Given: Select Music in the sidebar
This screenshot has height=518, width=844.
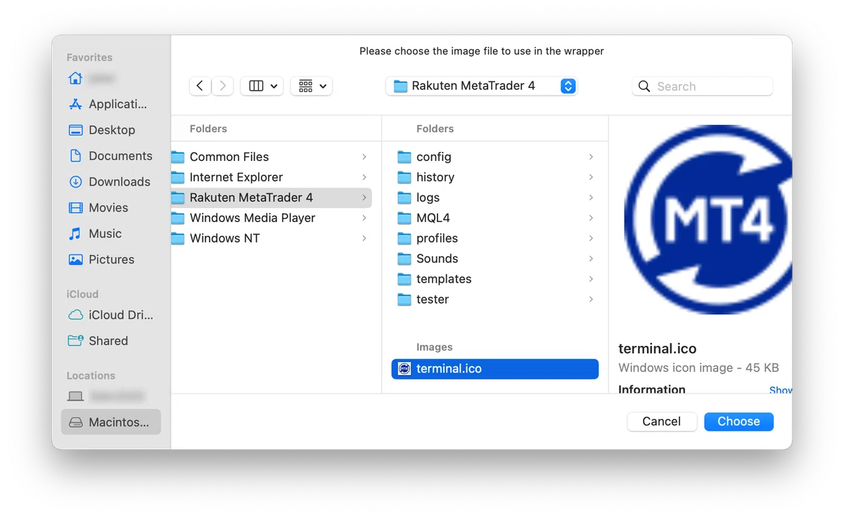Looking at the screenshot, I should tap(110, 234).
